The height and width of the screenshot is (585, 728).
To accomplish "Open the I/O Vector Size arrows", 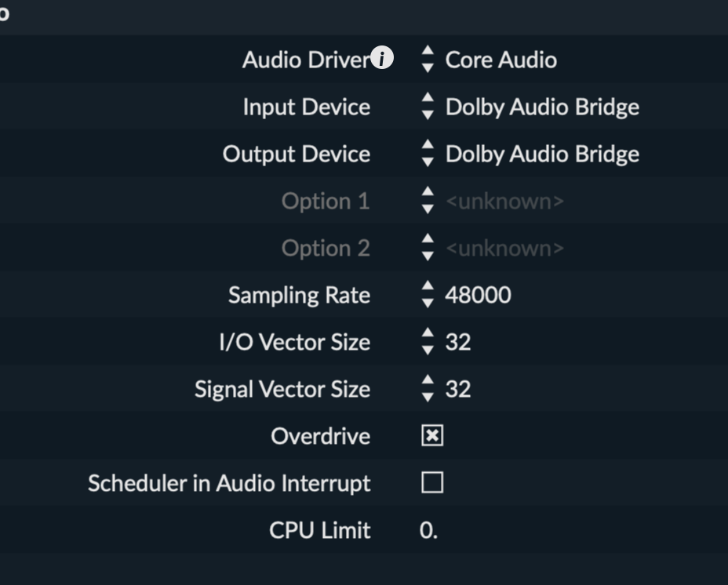I will (x=428, y=341).
